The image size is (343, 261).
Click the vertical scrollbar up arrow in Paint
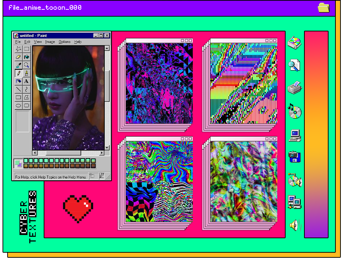(x=107, y=48)
